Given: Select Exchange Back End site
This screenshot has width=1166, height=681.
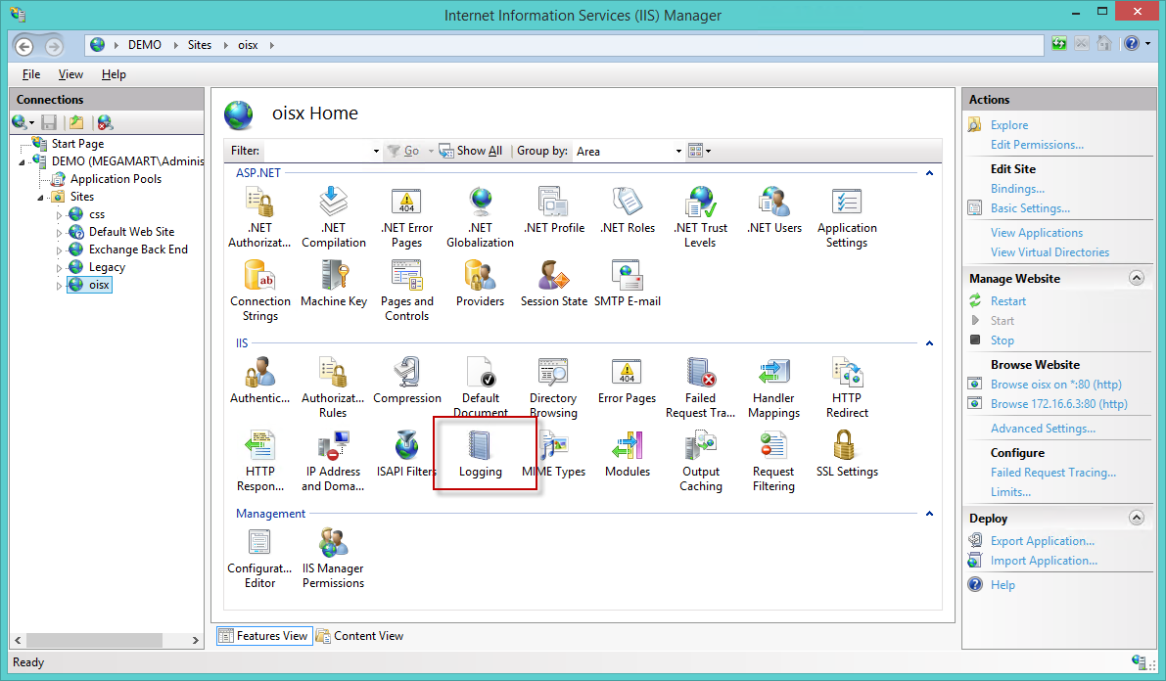Looking at the screenshot, I should [138, 250].
